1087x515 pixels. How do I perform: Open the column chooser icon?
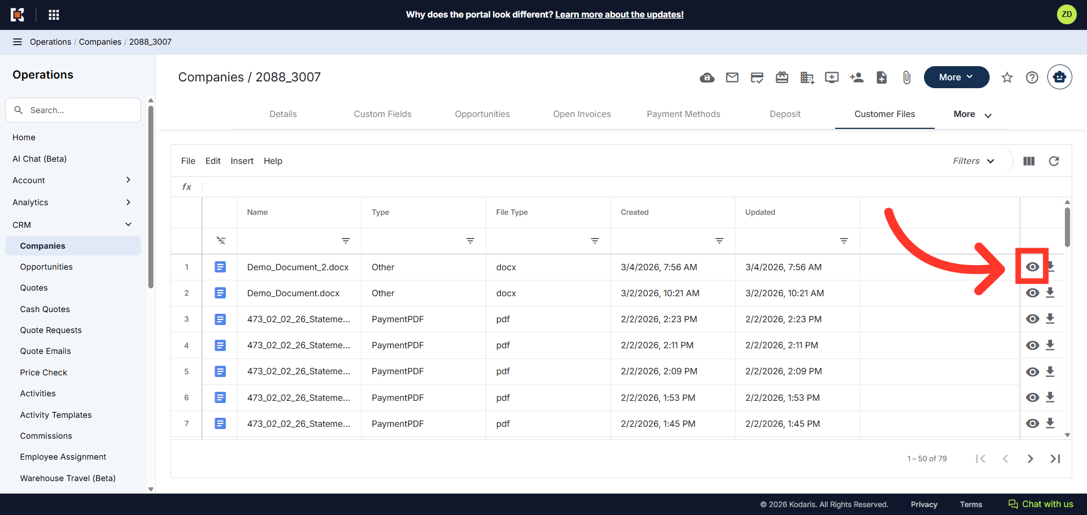tap(1029, 161)
